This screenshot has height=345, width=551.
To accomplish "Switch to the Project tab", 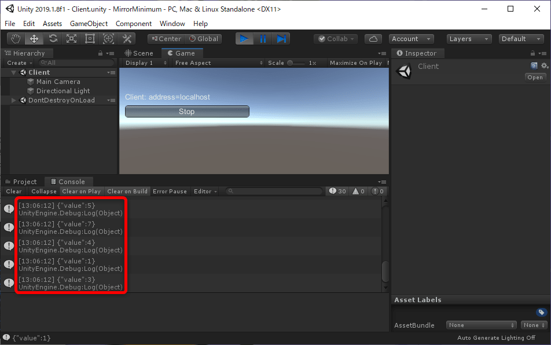I will 21,182.
